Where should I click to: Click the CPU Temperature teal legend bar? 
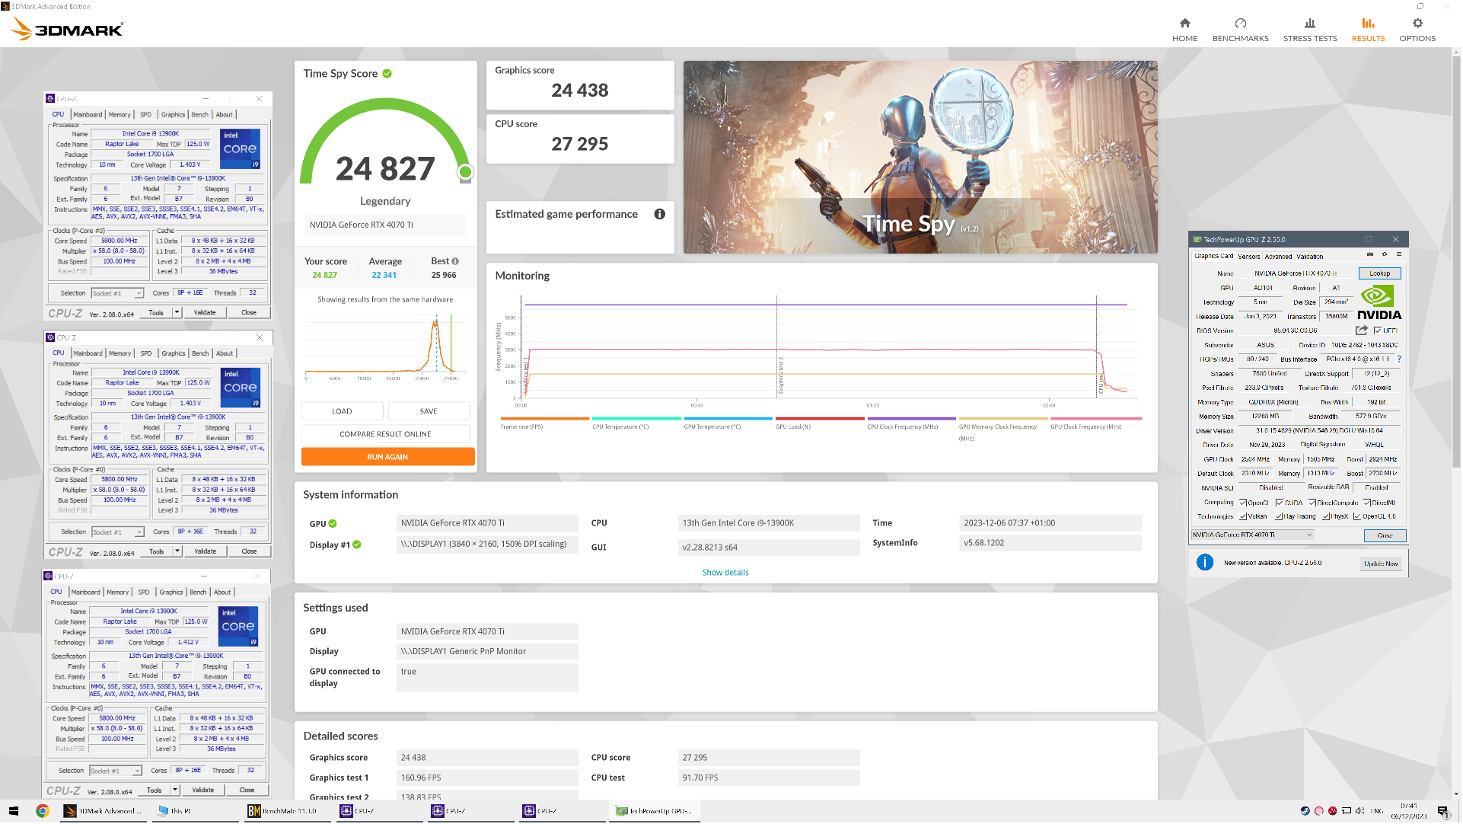[637, 419]
